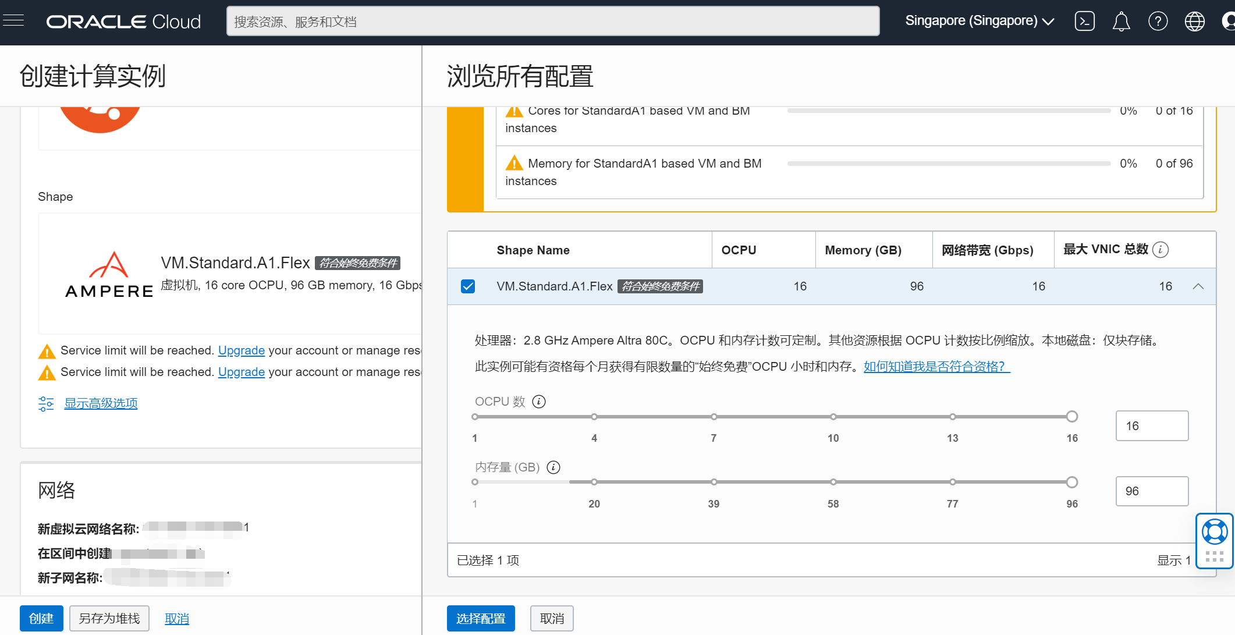The width and height of the screenshot is (1235, 635).
Task: Open the user profile avatar
Action: 1228,22
